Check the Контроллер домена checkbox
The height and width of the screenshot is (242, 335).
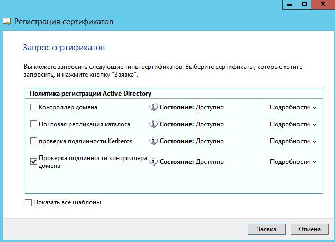click(x=33, y=107)
